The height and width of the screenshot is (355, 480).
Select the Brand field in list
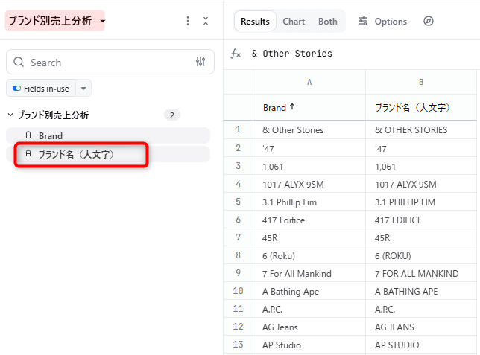(x=108, y=135)
